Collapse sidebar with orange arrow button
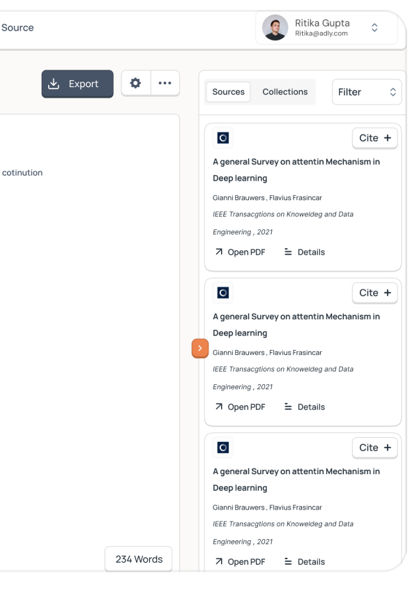Image resolution: width=417 pixels, height=608 pixels. tap(200, 348)
